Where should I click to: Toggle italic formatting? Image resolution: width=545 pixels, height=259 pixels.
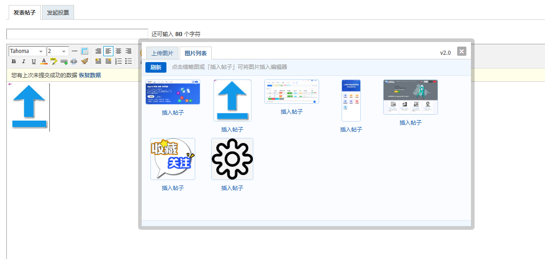(24, 62)
